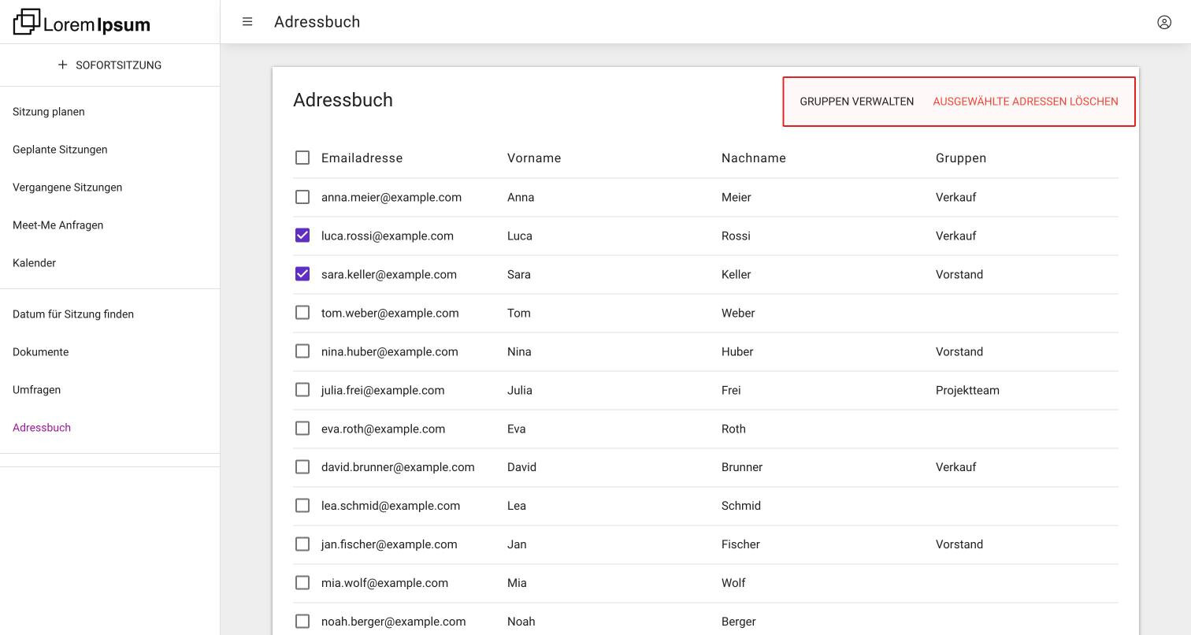
Task: Check david.brunner@example.com checkbox
Action: click(302, 467)
